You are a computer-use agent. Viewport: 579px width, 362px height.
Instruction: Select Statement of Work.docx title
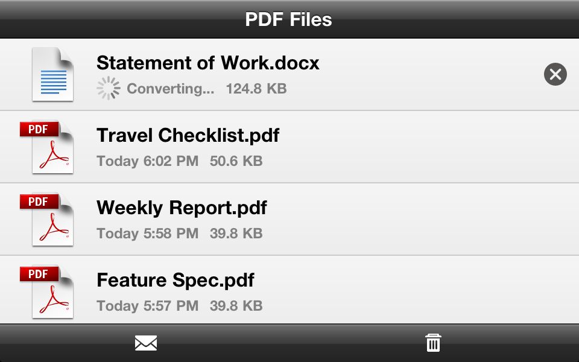207,63
